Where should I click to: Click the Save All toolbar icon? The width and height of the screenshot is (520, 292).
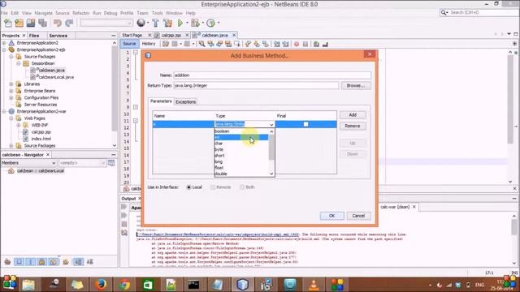tap(42, 23)
